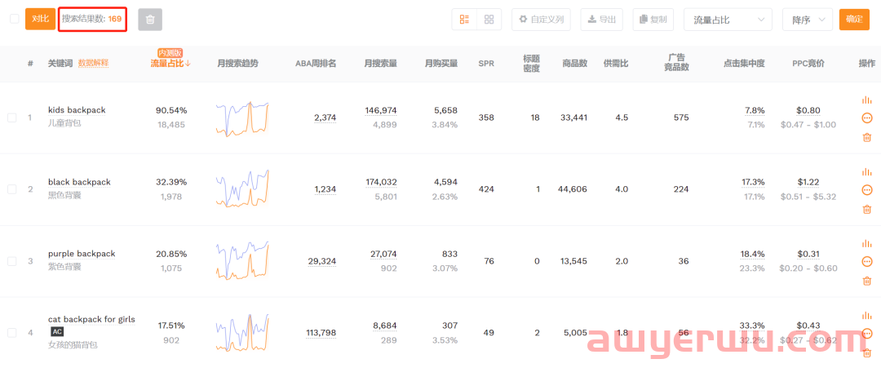
Task: Select the purple backpack row checkbox
Action: click(x=12, y=261)
